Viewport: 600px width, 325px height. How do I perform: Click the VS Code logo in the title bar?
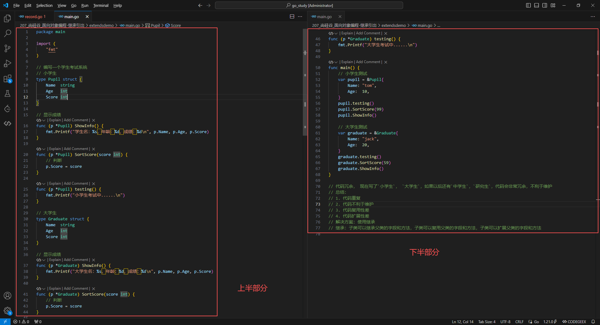click(6, 5)
